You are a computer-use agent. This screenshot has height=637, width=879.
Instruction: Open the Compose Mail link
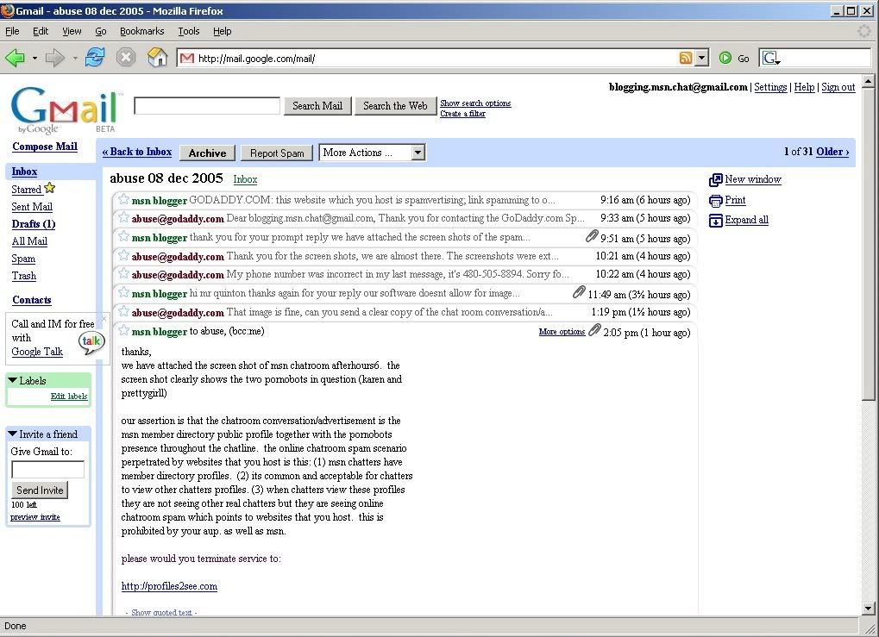click(x=45, y=147)
